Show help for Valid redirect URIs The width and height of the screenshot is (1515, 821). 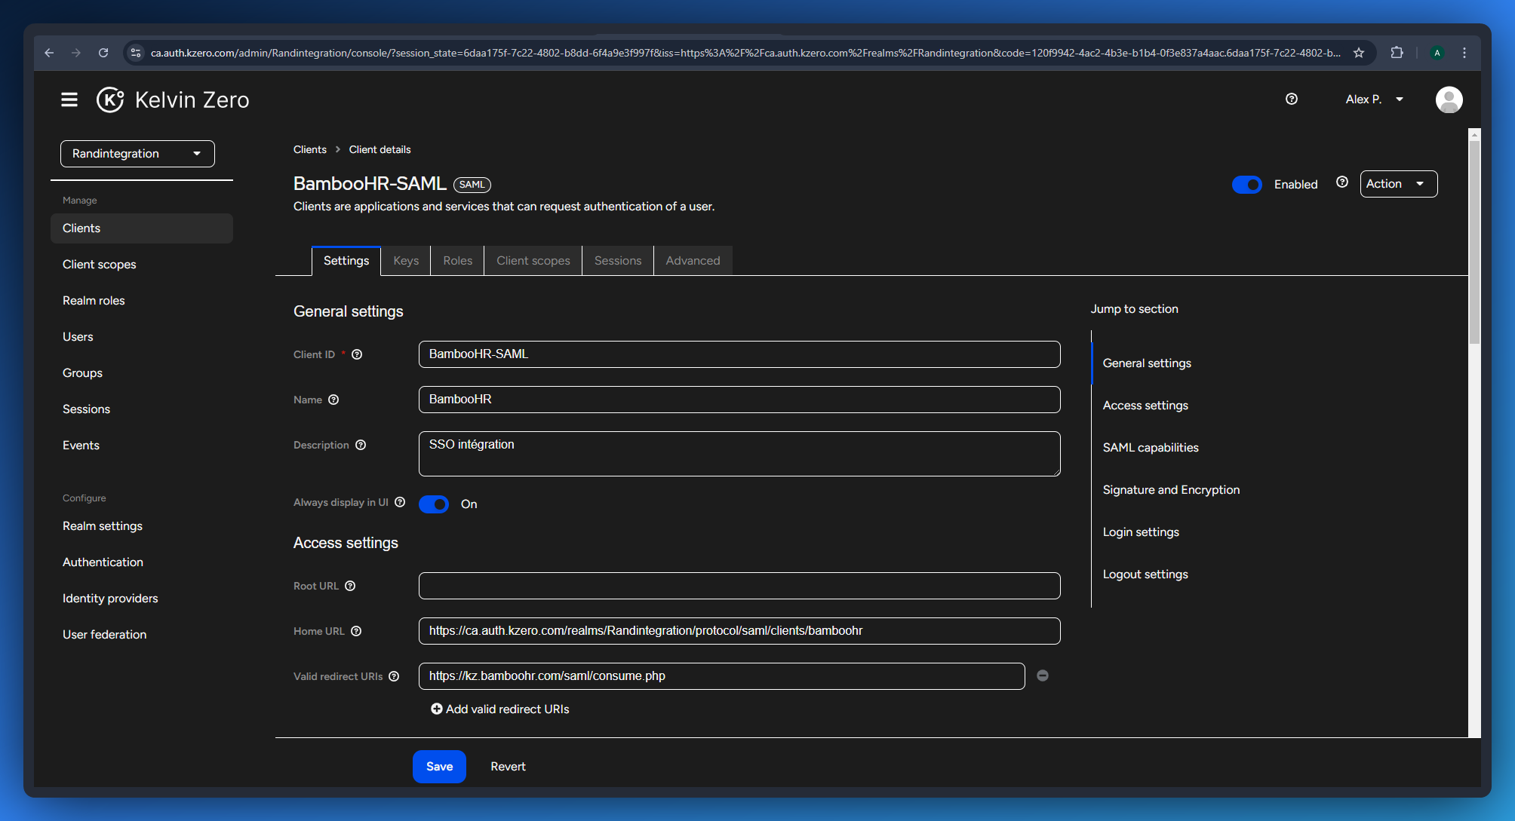[394, 676]
